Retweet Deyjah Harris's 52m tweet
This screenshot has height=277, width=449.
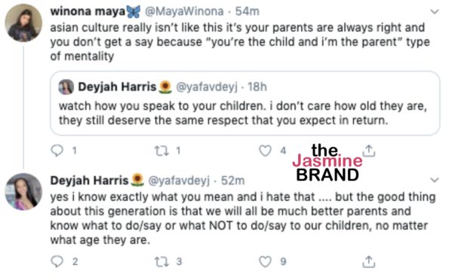click(x=161, y=262)
